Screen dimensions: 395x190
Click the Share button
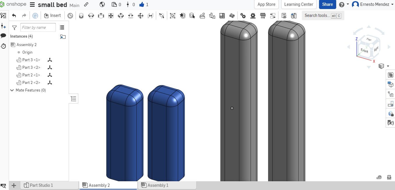[x=327, y=4]
